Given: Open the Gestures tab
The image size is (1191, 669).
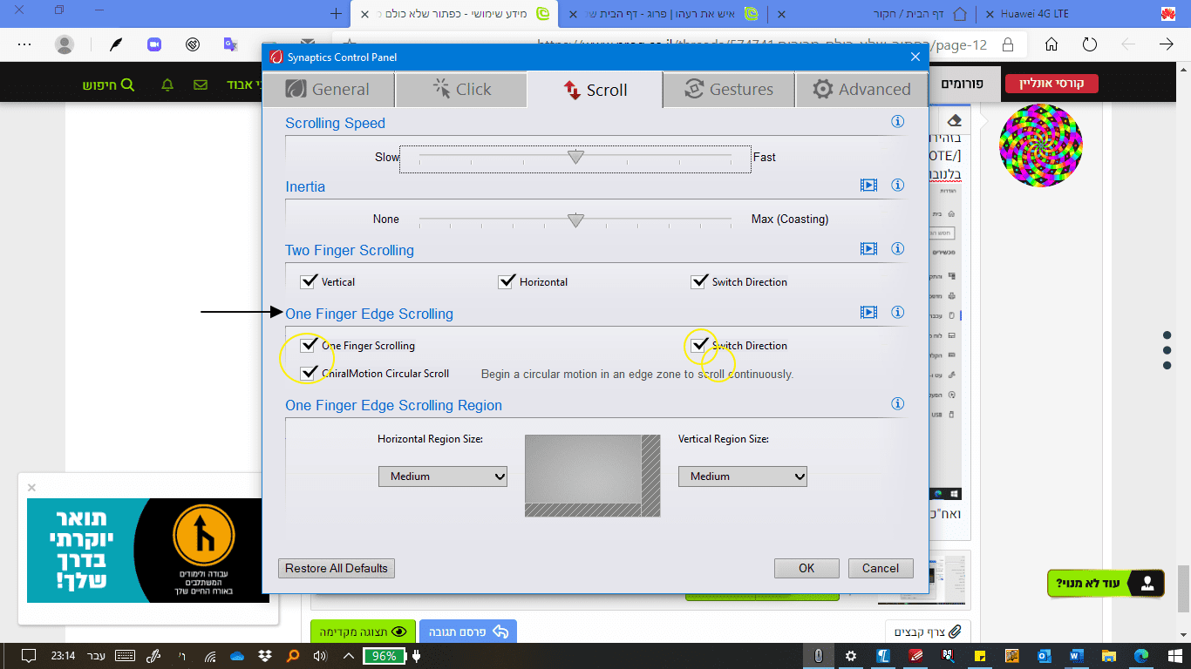Looking at the screenshot, I should pos(729,89).
